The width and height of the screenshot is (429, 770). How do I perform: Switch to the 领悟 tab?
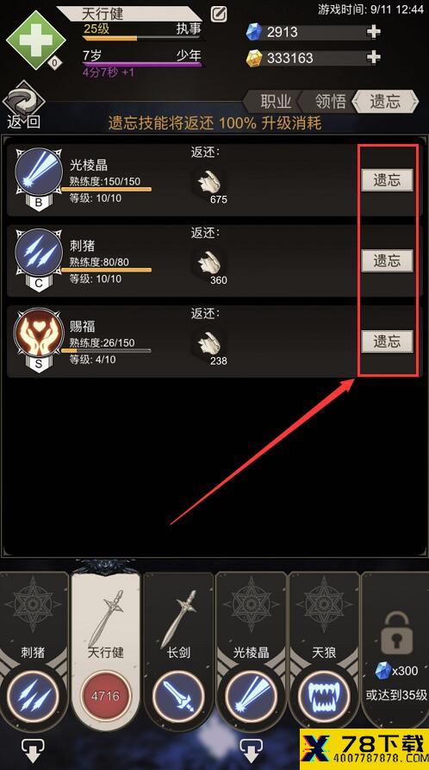[x=330, y=102]
